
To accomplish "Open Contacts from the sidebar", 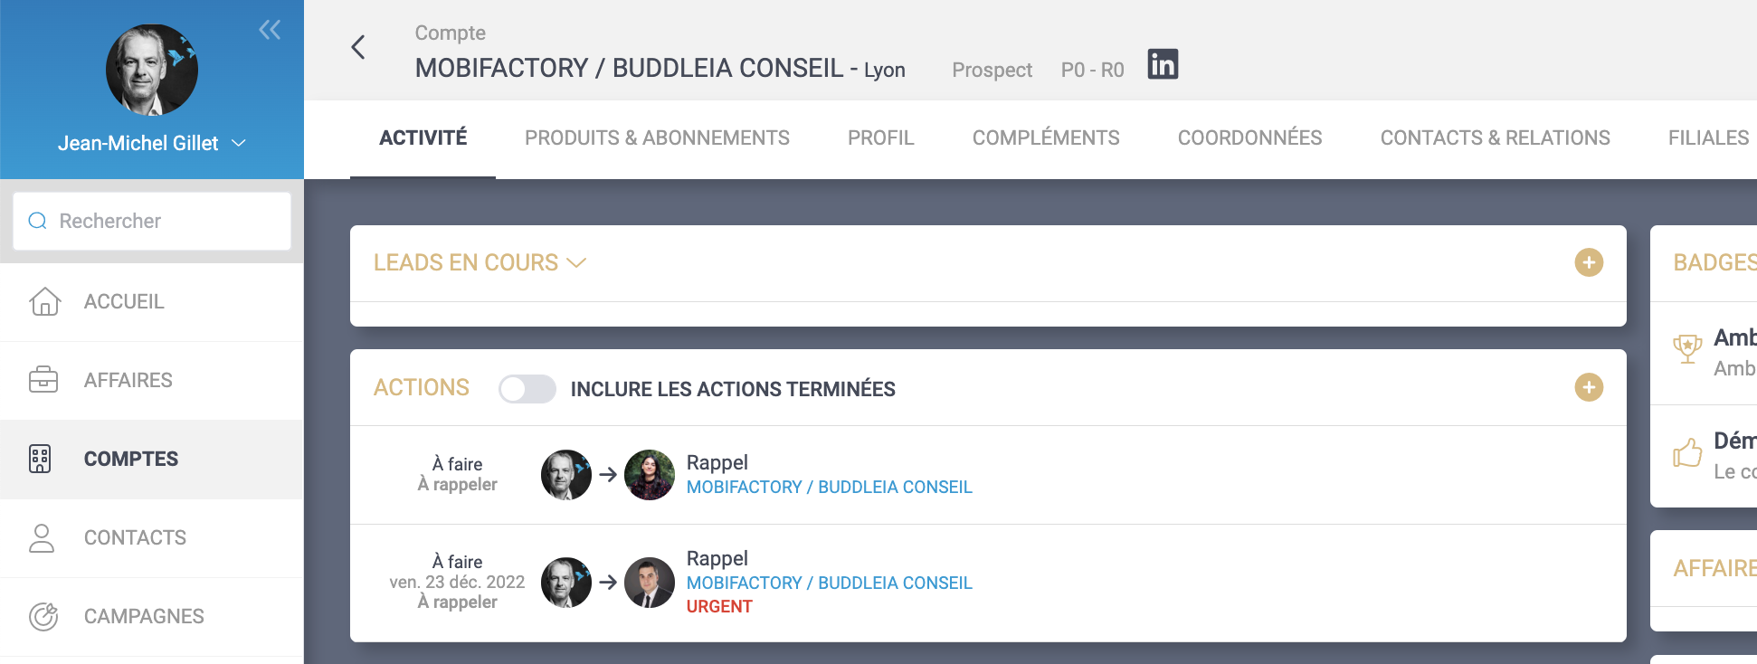I will 135,537.
